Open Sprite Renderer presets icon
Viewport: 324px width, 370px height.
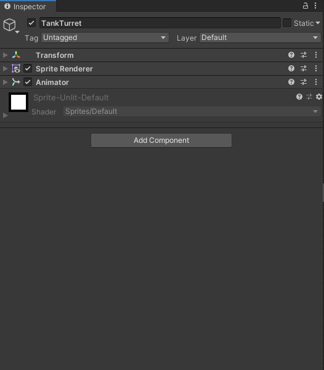click(x=304, y=68)
